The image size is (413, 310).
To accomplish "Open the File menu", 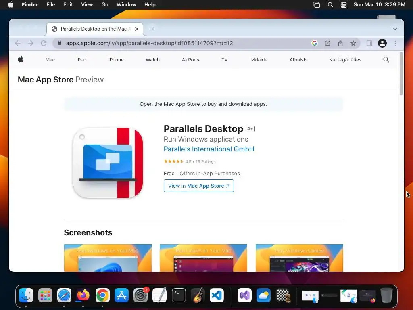I will (x=50, y=4).
